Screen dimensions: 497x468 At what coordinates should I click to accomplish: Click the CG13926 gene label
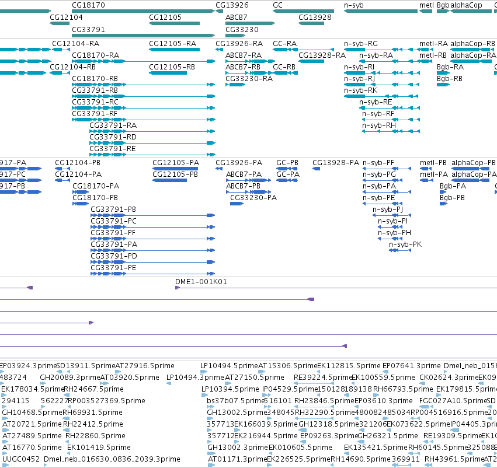(232, 5)
